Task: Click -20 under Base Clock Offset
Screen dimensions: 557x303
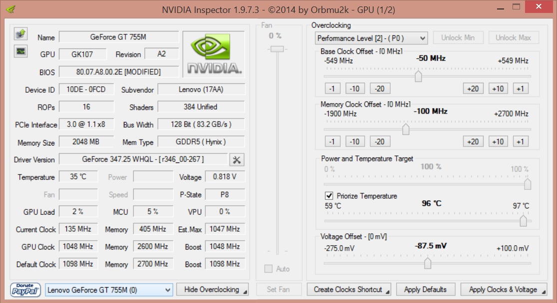Action: pos(380,89)
